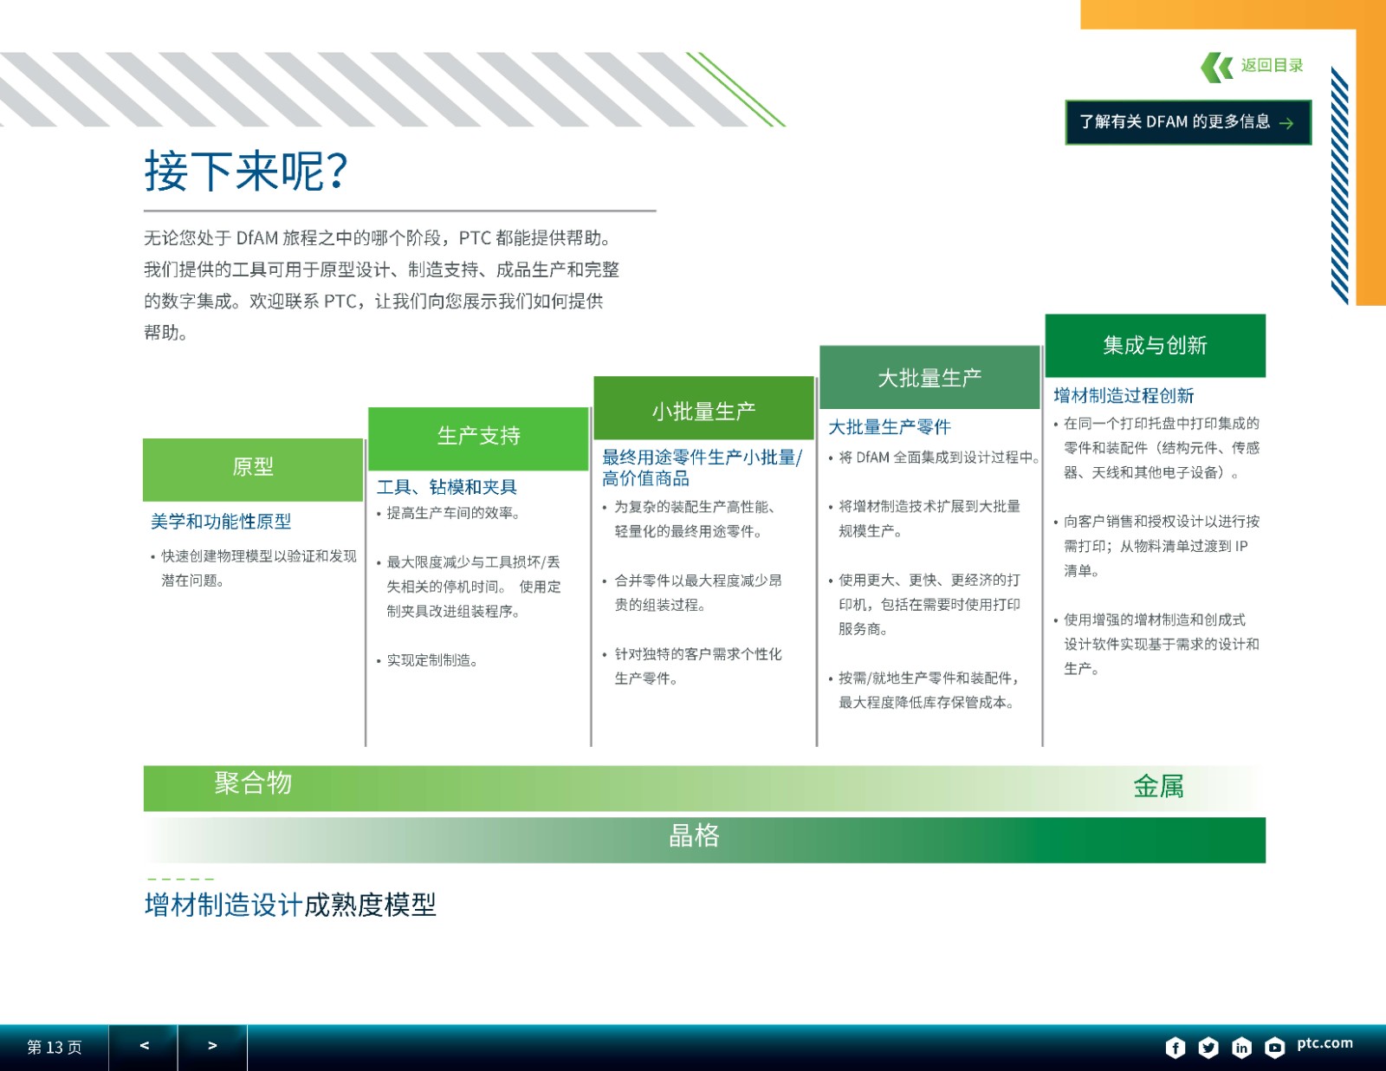
Task: Click bullet 提高生产车间的效率
Action: [453, 513]
